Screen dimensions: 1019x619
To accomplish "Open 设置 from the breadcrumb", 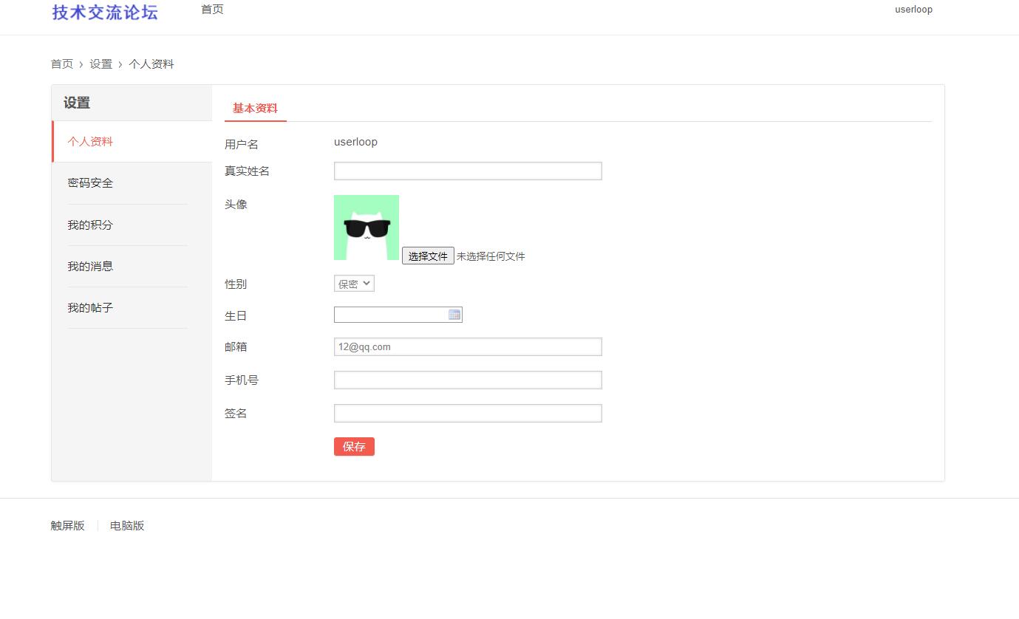I will 101,64.
